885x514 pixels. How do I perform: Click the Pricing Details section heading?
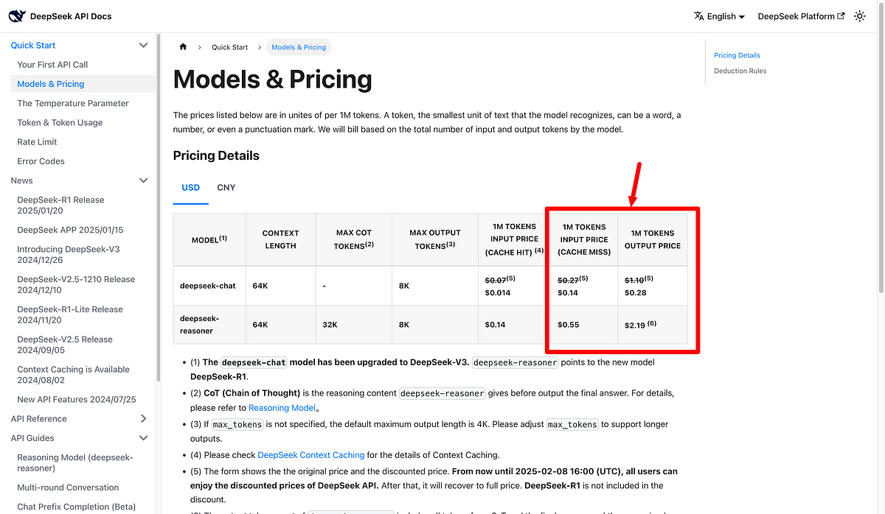coord(216,155)
